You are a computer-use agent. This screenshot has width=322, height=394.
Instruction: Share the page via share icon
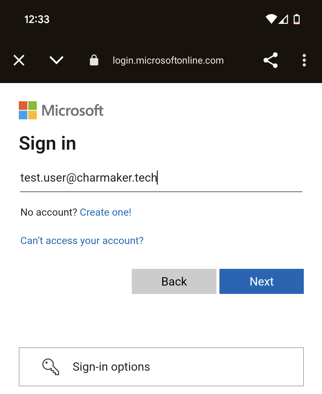271,60
